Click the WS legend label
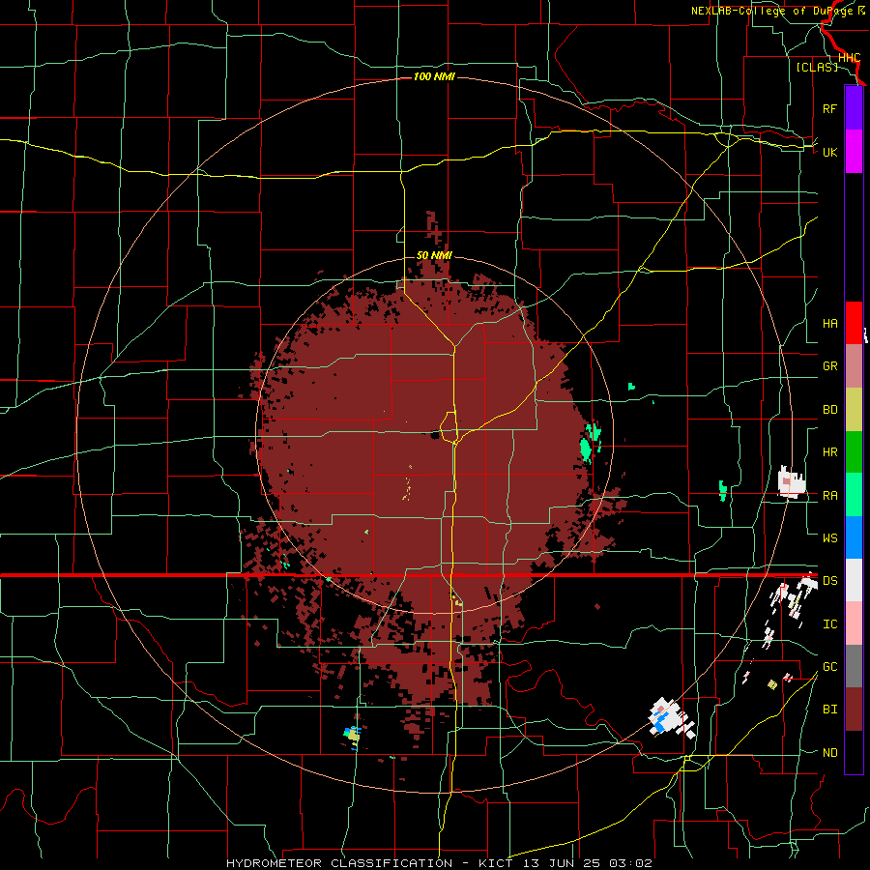 click(829, 538)
